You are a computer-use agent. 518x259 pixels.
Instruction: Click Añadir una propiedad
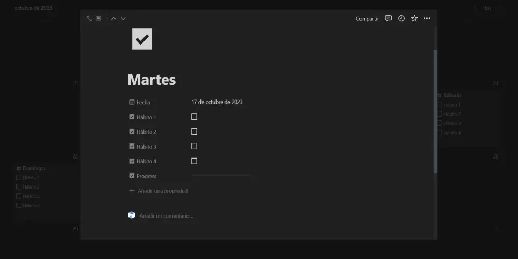point(162,191)
